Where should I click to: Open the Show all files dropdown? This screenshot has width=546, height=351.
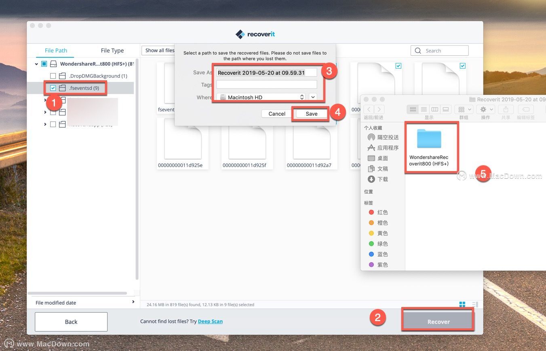[x=158, y=50]
